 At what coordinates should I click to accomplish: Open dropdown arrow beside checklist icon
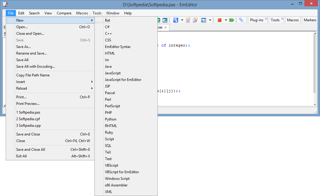[x=210, y=20]
